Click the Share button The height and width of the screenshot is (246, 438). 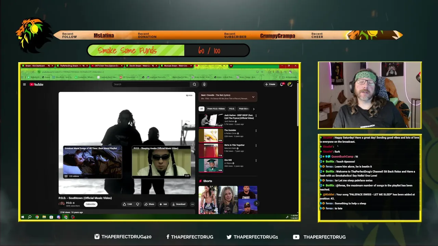[x=149, y=204]
